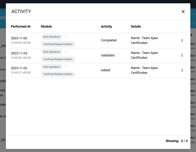Open three-dot menu for the Added activity row
196x152 pixels.
click(x=182, y=70)
